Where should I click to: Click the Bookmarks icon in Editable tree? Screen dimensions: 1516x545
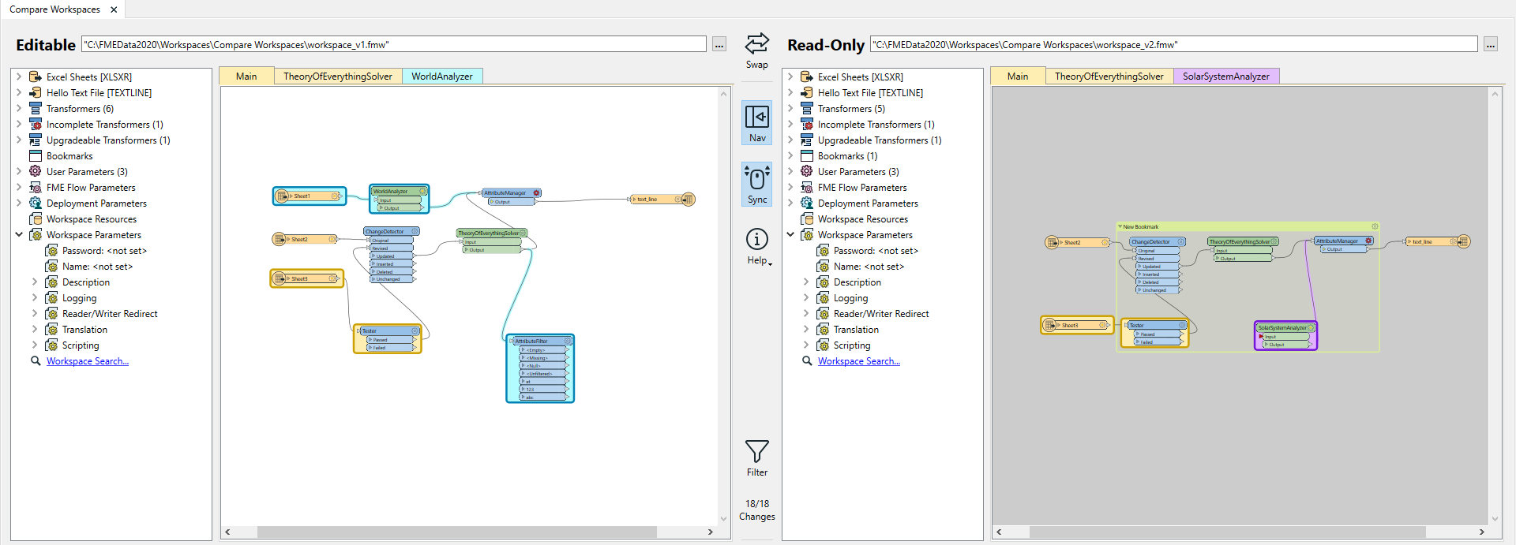[x=36, y=155]
